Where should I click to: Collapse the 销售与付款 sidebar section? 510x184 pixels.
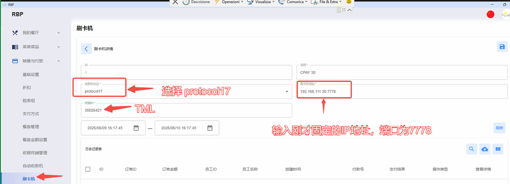[x=59, y=61]
